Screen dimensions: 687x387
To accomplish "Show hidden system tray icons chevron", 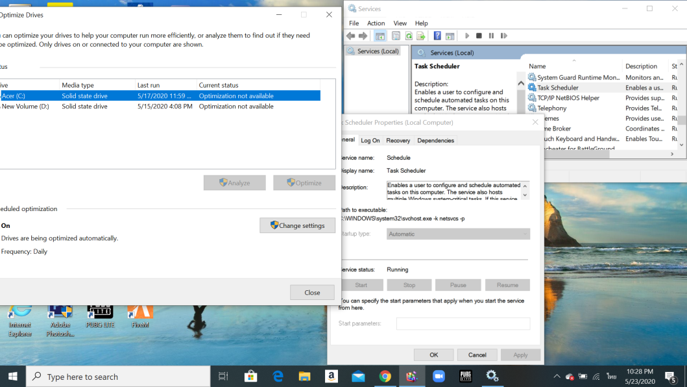I will coord(557,377).
